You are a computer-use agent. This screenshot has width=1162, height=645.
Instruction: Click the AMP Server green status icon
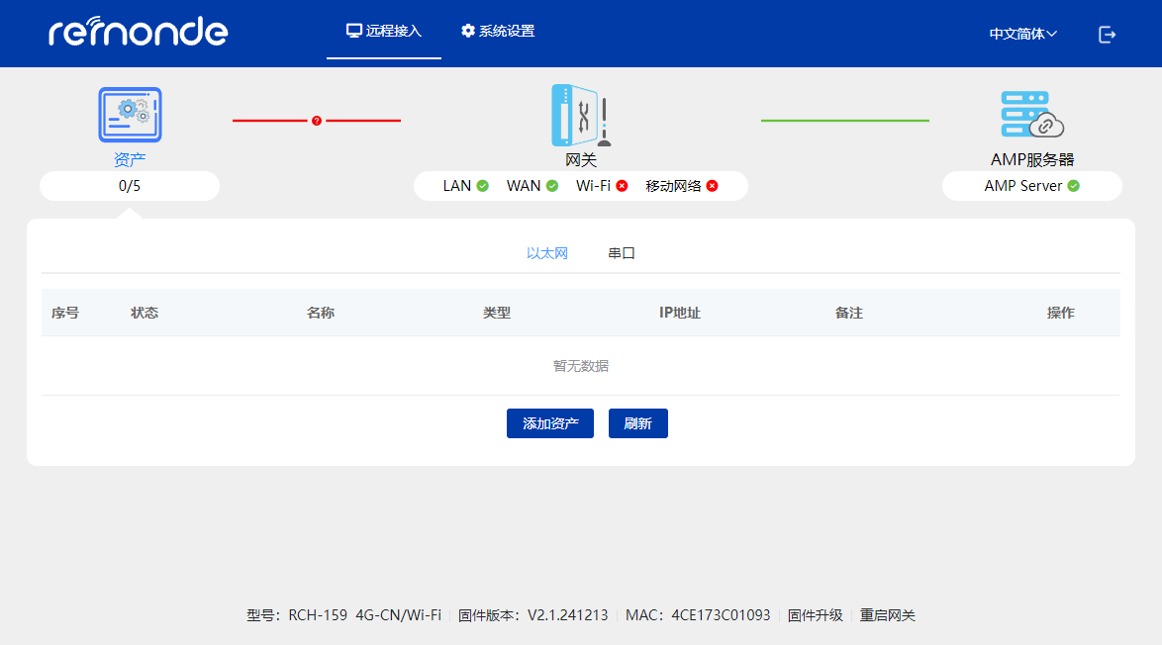pyautogui.click(x=1073, y=186)
